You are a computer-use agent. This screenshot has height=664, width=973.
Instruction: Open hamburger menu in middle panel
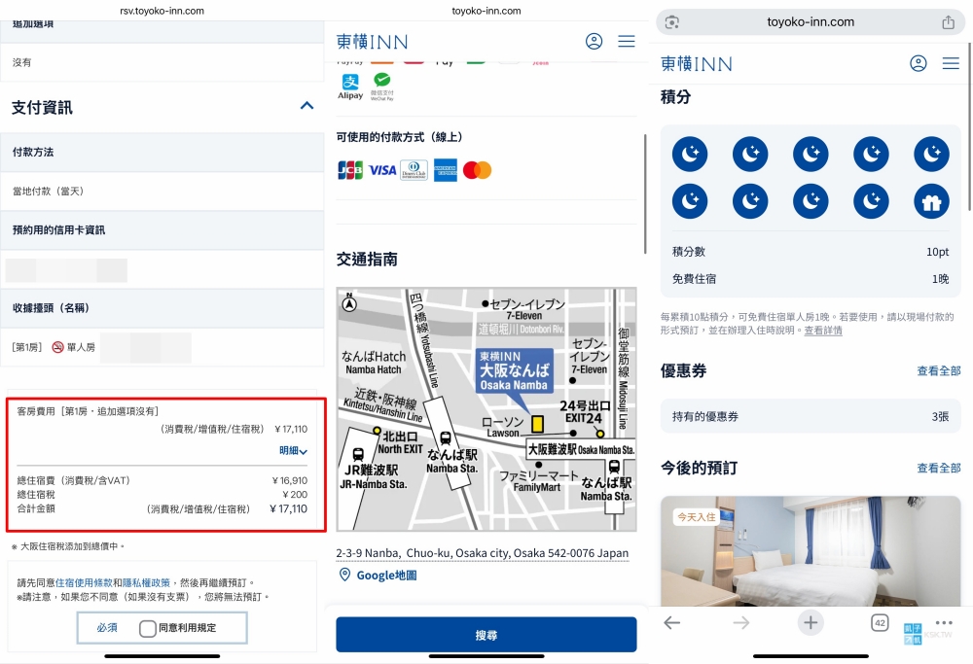pyautogui.click(x=627, y=42)
